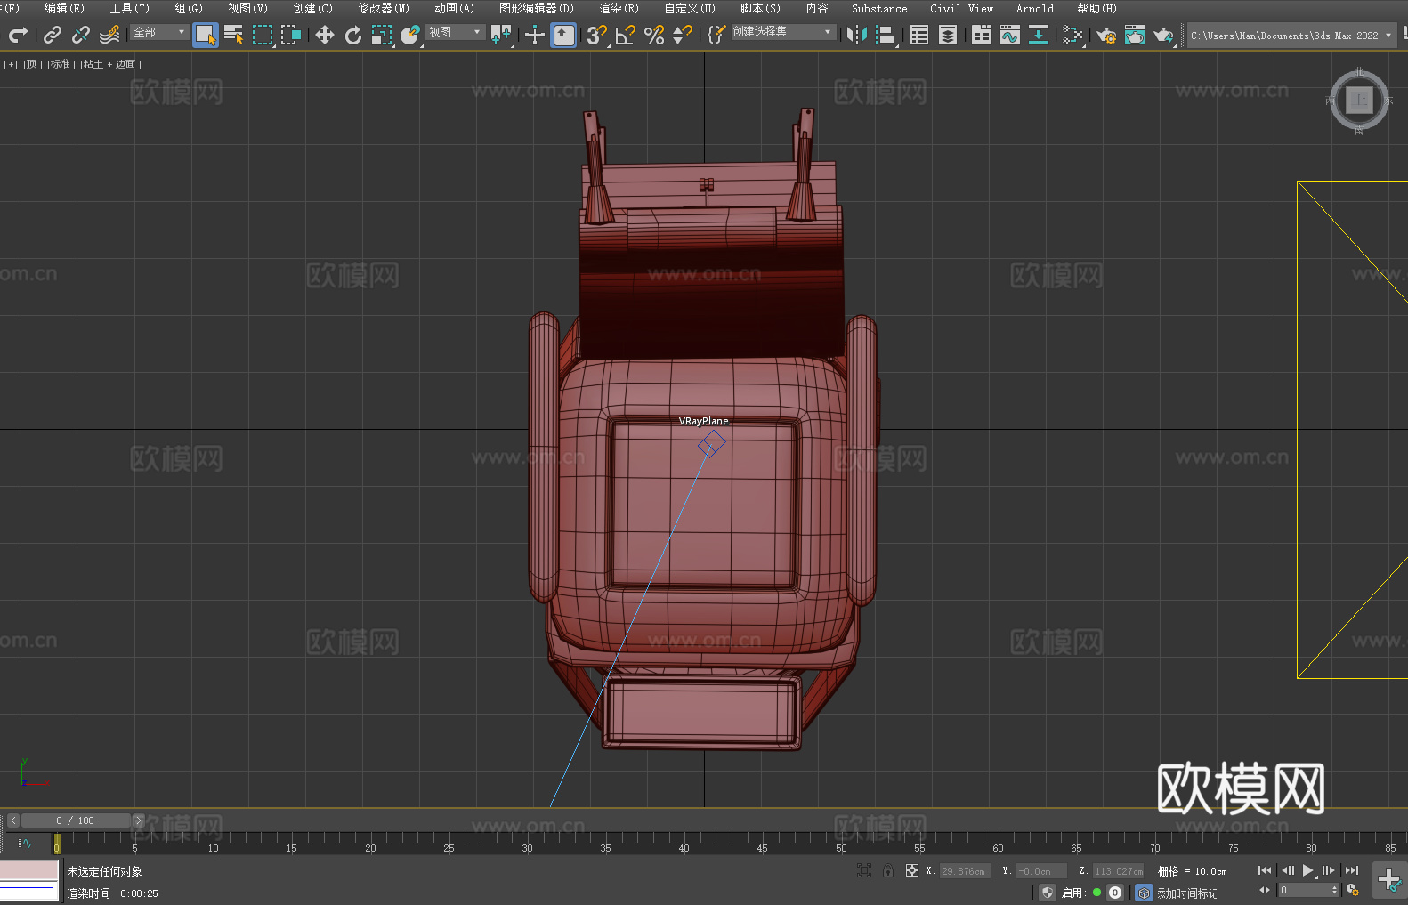Open viewport [标准] shading menu
Viewport: 1408px width, 905px height.
tap(60, 64)
